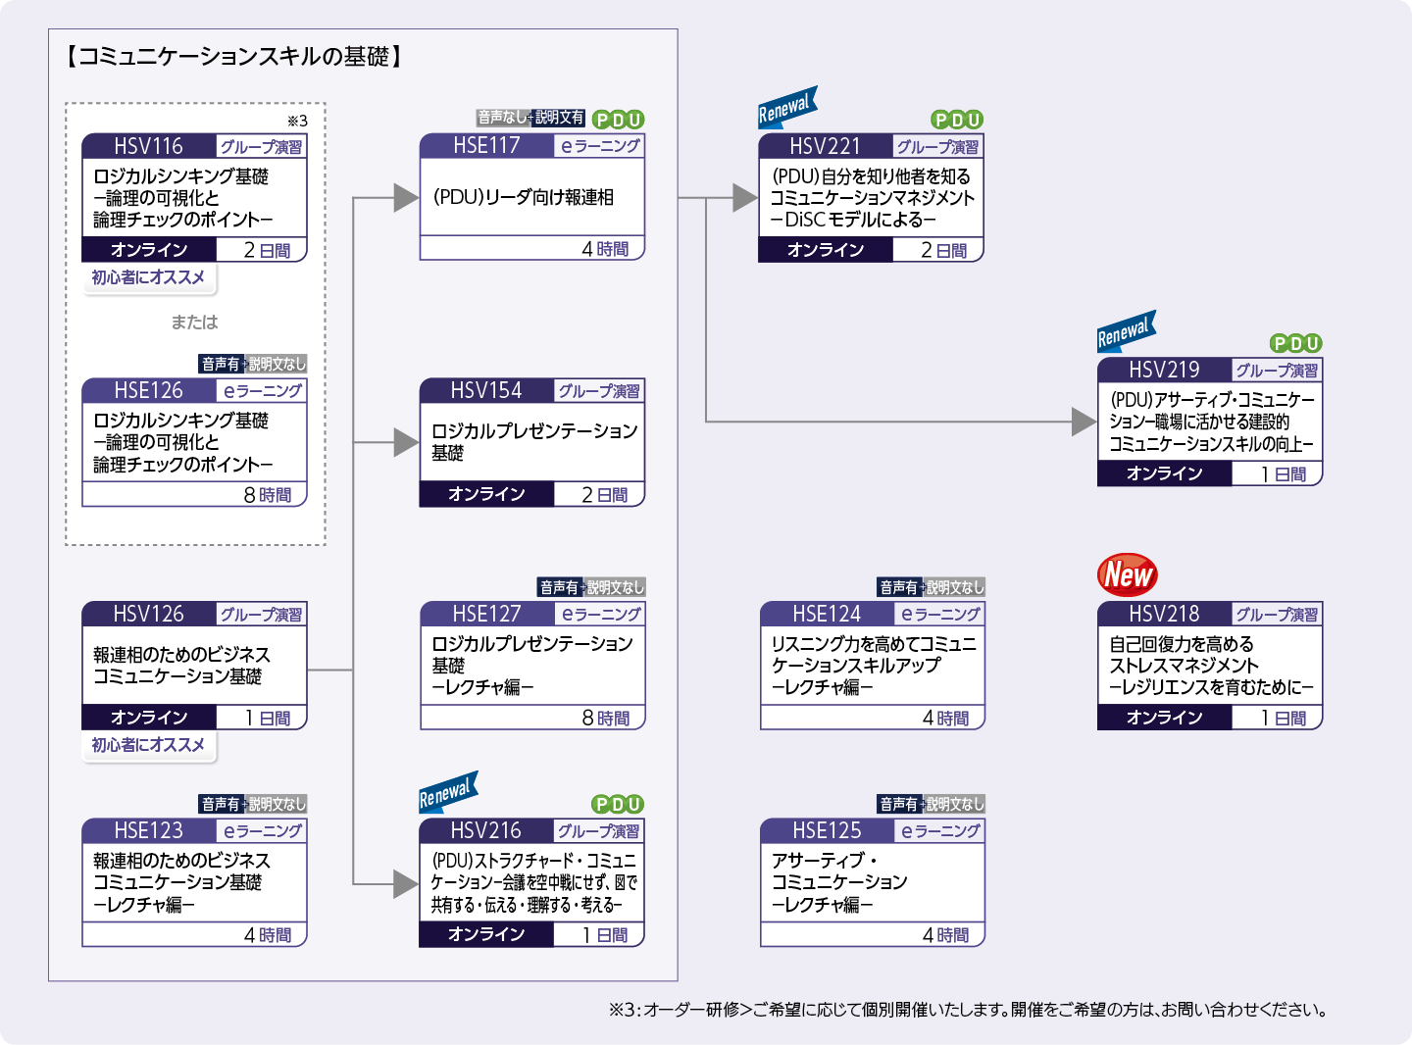
Task: Click the 8時間 duration on HSE126
Action: 267,495
